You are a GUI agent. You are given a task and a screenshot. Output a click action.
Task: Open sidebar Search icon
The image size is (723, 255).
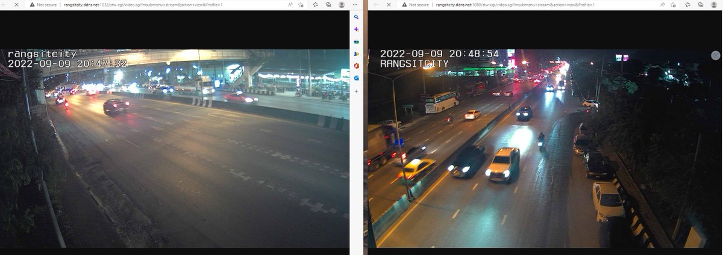coord(357,17)
